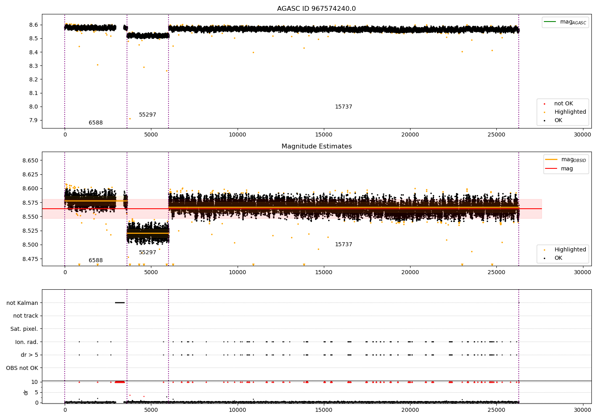The width and height of the screenshot is (599, 419).
Task: Click the "15000" x-axis tick under Magnitude Estimates plot
Action: pos(323,273)
